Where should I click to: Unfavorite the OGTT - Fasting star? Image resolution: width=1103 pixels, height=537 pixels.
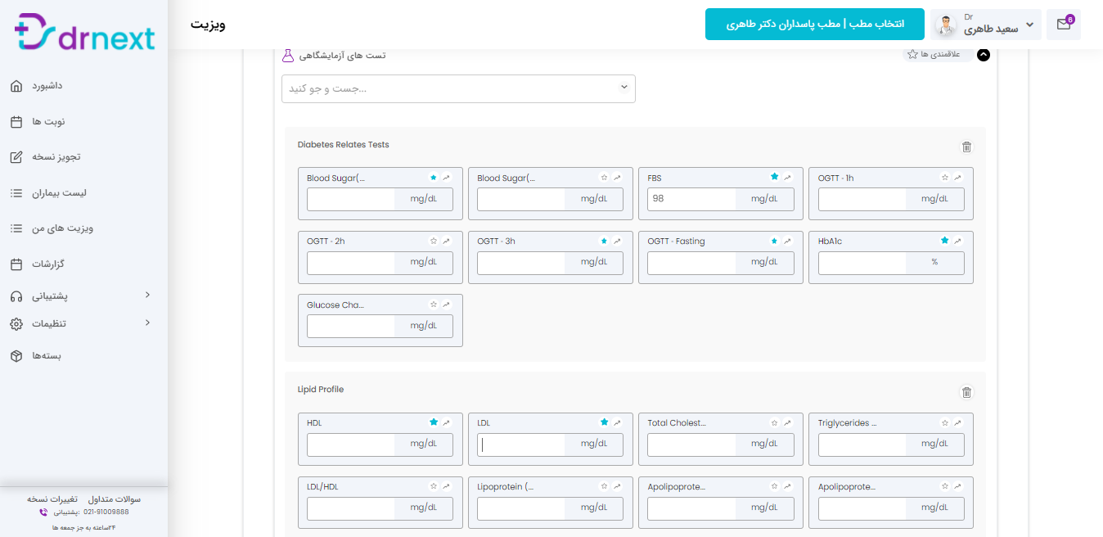point(774,241)
